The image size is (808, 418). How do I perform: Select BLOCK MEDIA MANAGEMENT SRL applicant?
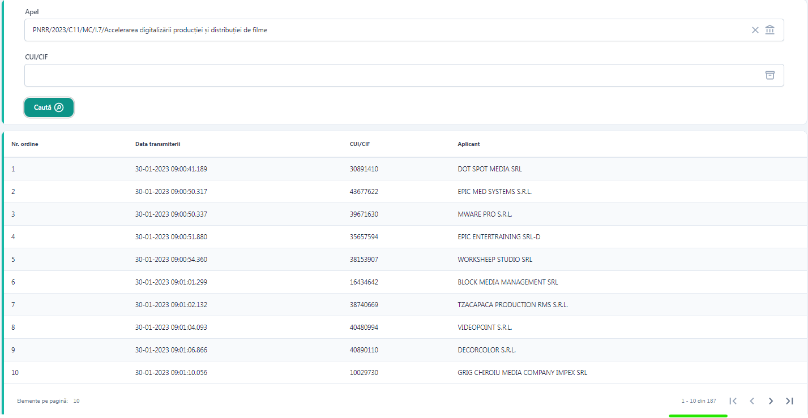[x=508, y=282]
